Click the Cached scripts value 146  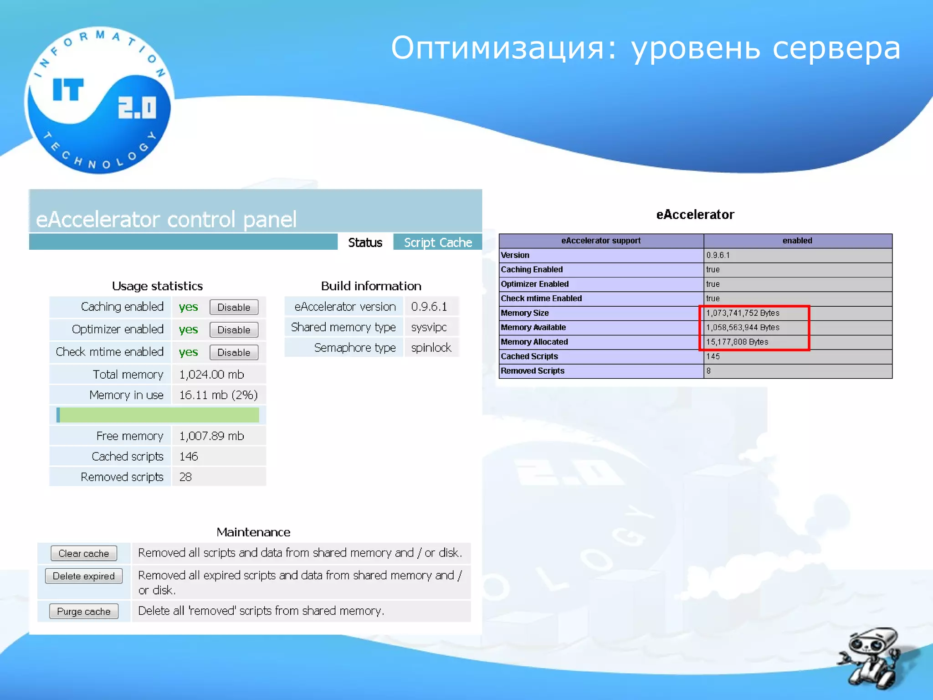[188, 456]
